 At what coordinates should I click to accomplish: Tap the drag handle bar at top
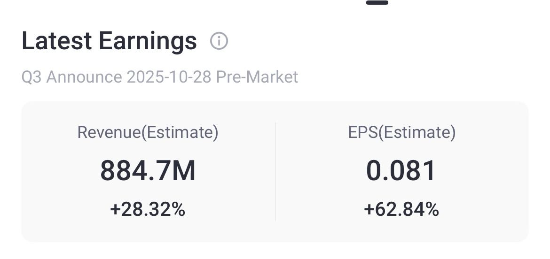tap(377, 2)
